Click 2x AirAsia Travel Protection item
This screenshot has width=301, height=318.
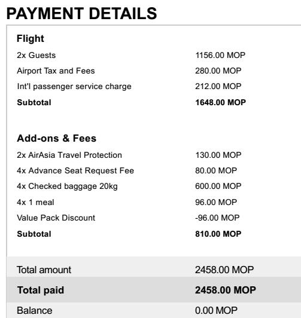(x=69, y=155)
